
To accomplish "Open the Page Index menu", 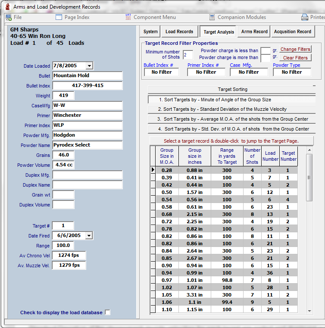I will tap(77, 17).
